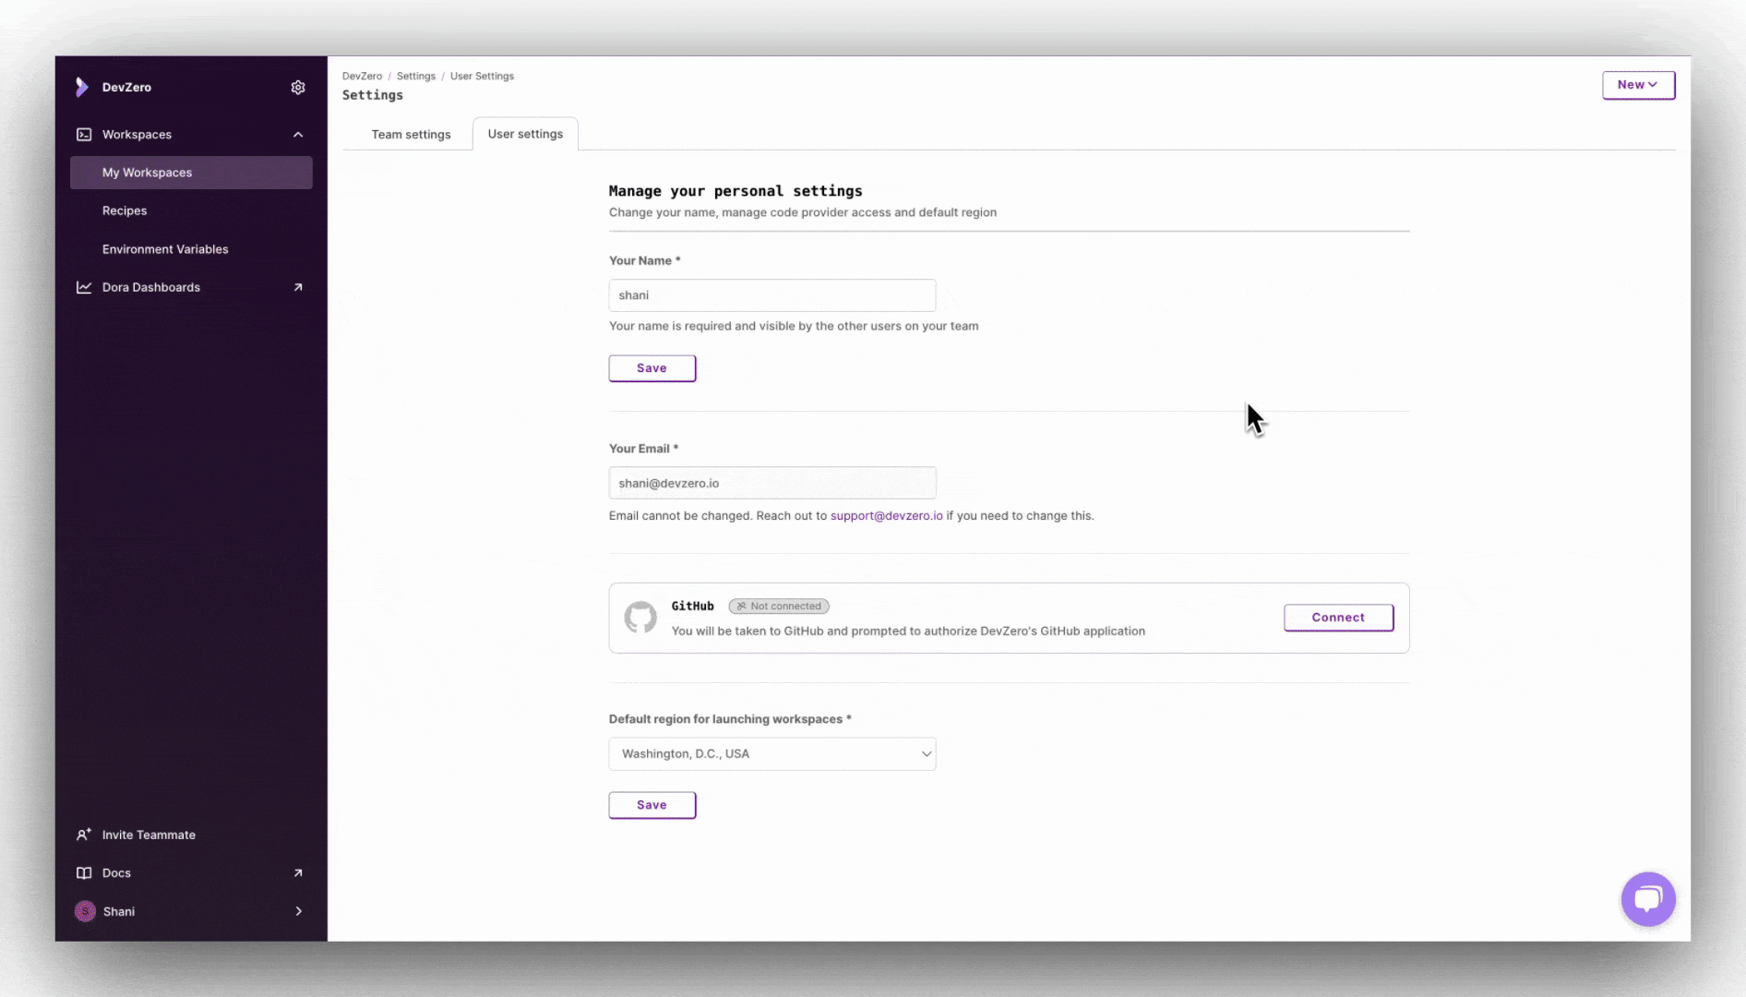The image size is (1746, 997).
Task: Open the settings gear icon beside DevZero
Action: 298,87
